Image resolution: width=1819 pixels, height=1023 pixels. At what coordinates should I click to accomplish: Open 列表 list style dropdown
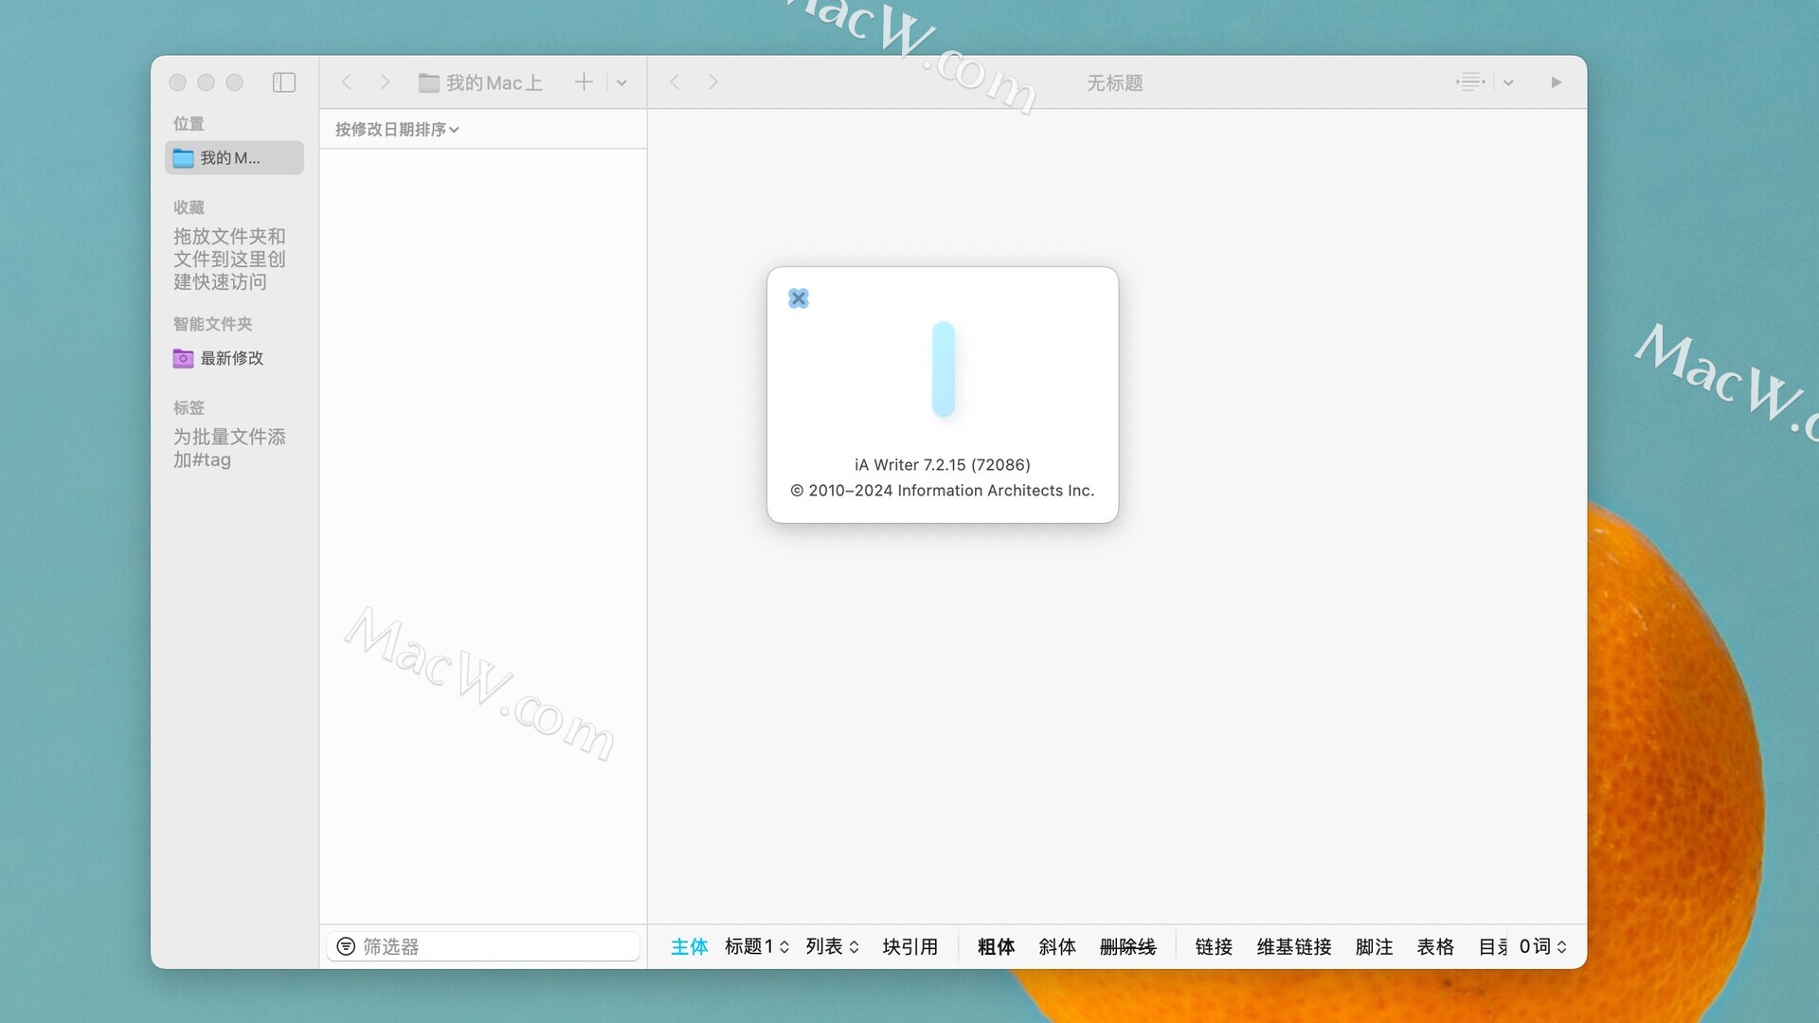(833, 946)
